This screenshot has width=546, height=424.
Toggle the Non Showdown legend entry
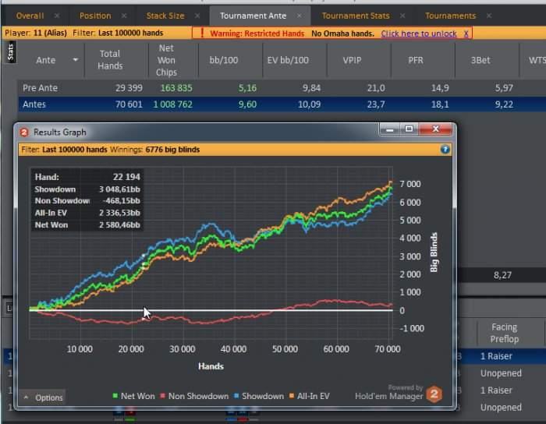click(x=194, y=396)
